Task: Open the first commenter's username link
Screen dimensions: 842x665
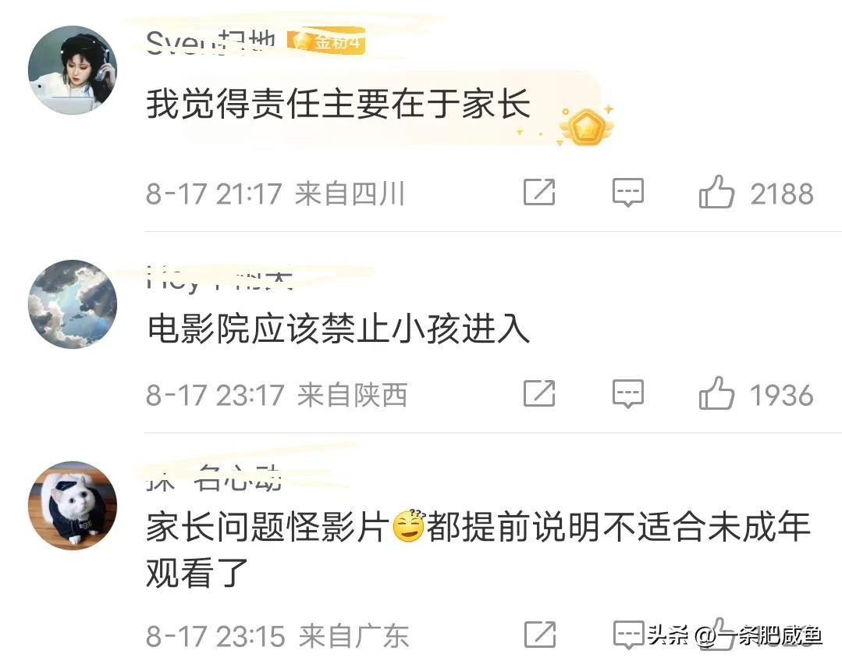Action: pyautogui.click(x=211, y=42)
